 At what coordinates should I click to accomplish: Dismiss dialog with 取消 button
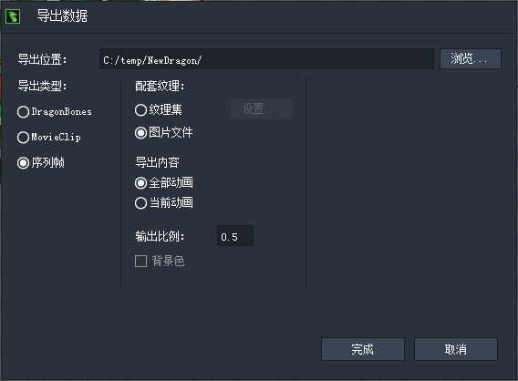pyautogui.click(x=456, y=349)
